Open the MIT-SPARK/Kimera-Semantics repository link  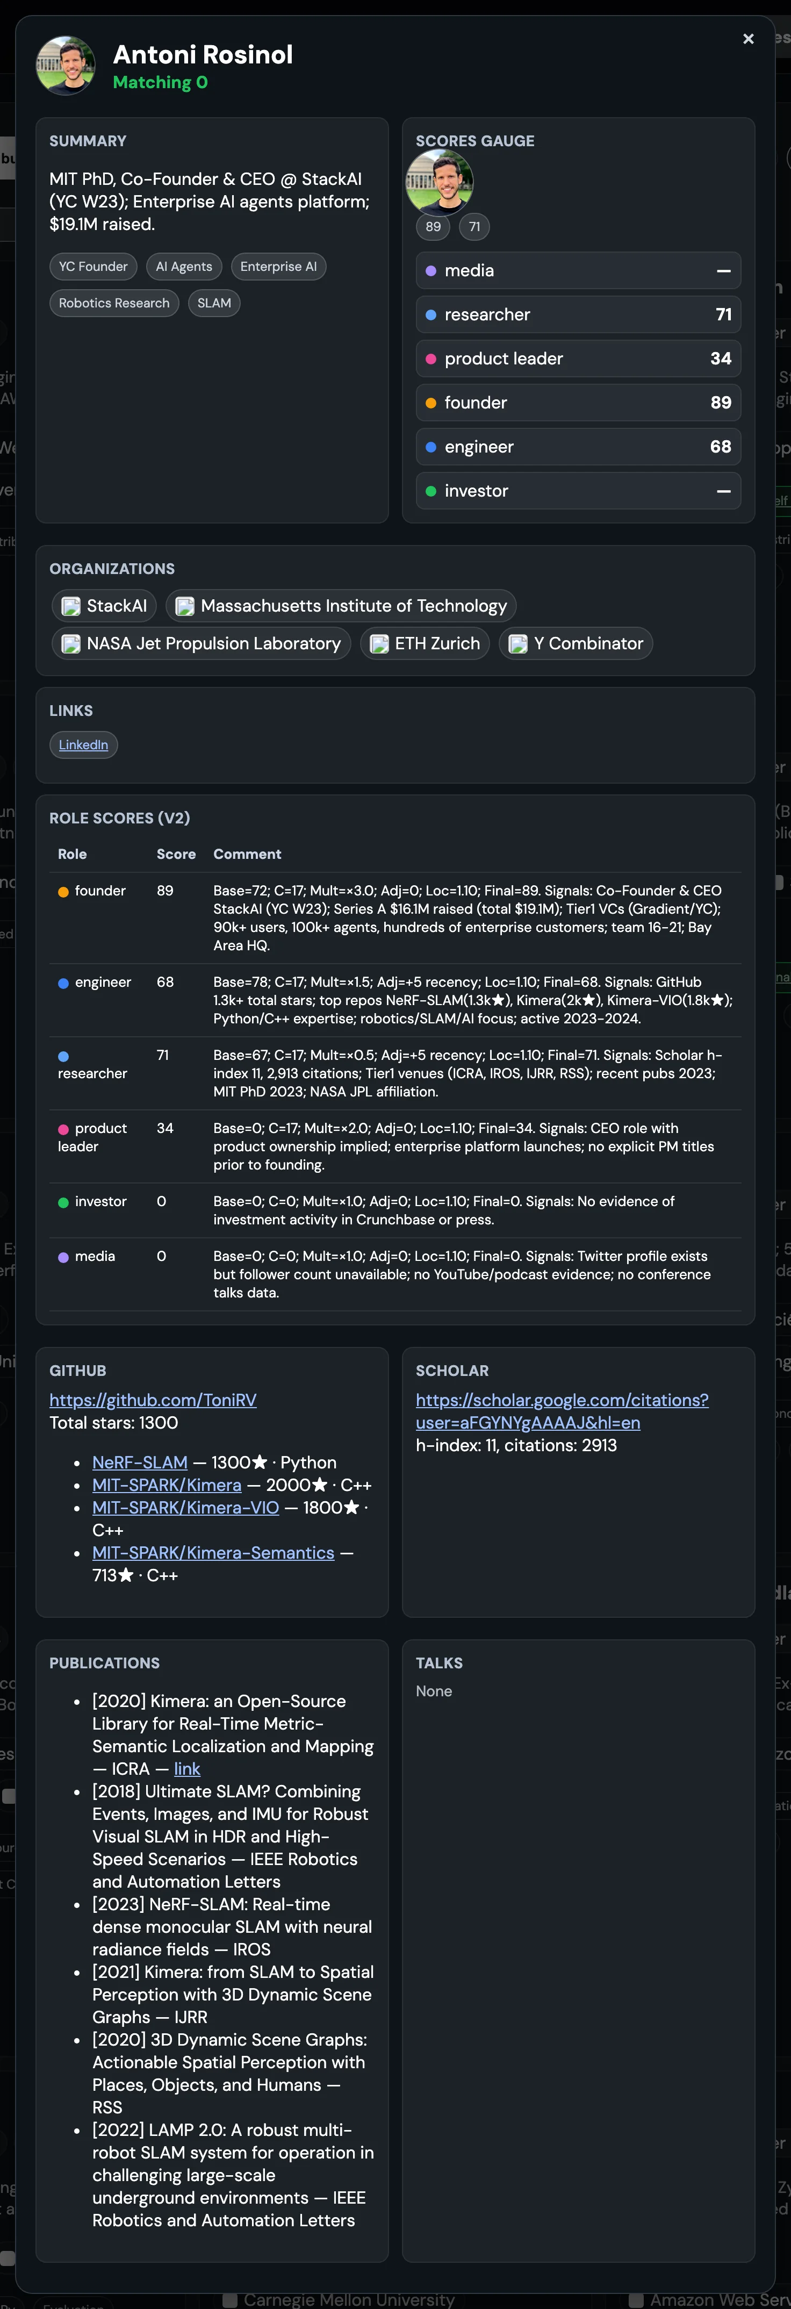click(213, 1553)
